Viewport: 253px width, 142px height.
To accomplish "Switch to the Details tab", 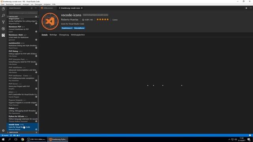I will pos(45,35).
